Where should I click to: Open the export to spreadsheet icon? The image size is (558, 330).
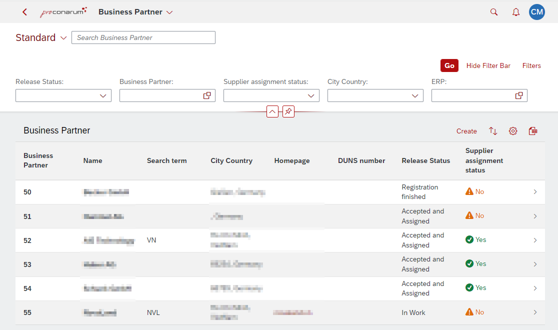click(533, 131)
